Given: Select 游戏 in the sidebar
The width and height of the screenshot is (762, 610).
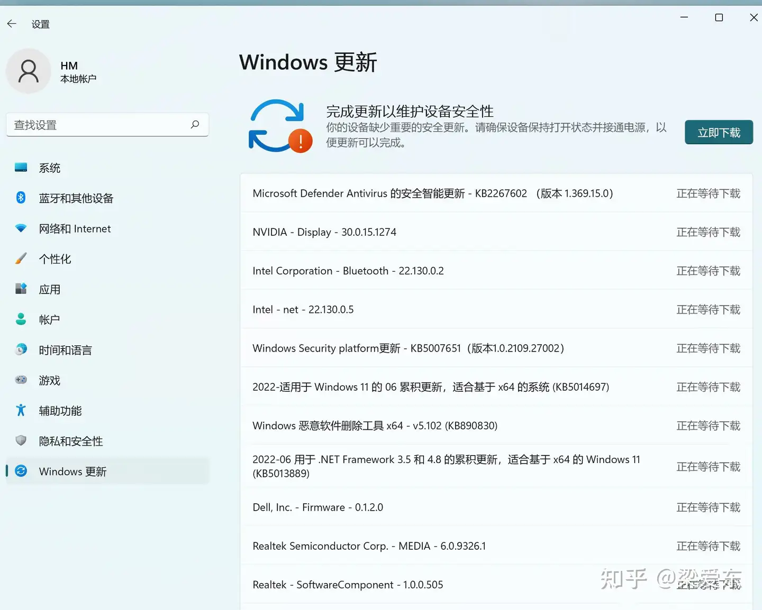Looking at the screenshot, I should point(107,381).
